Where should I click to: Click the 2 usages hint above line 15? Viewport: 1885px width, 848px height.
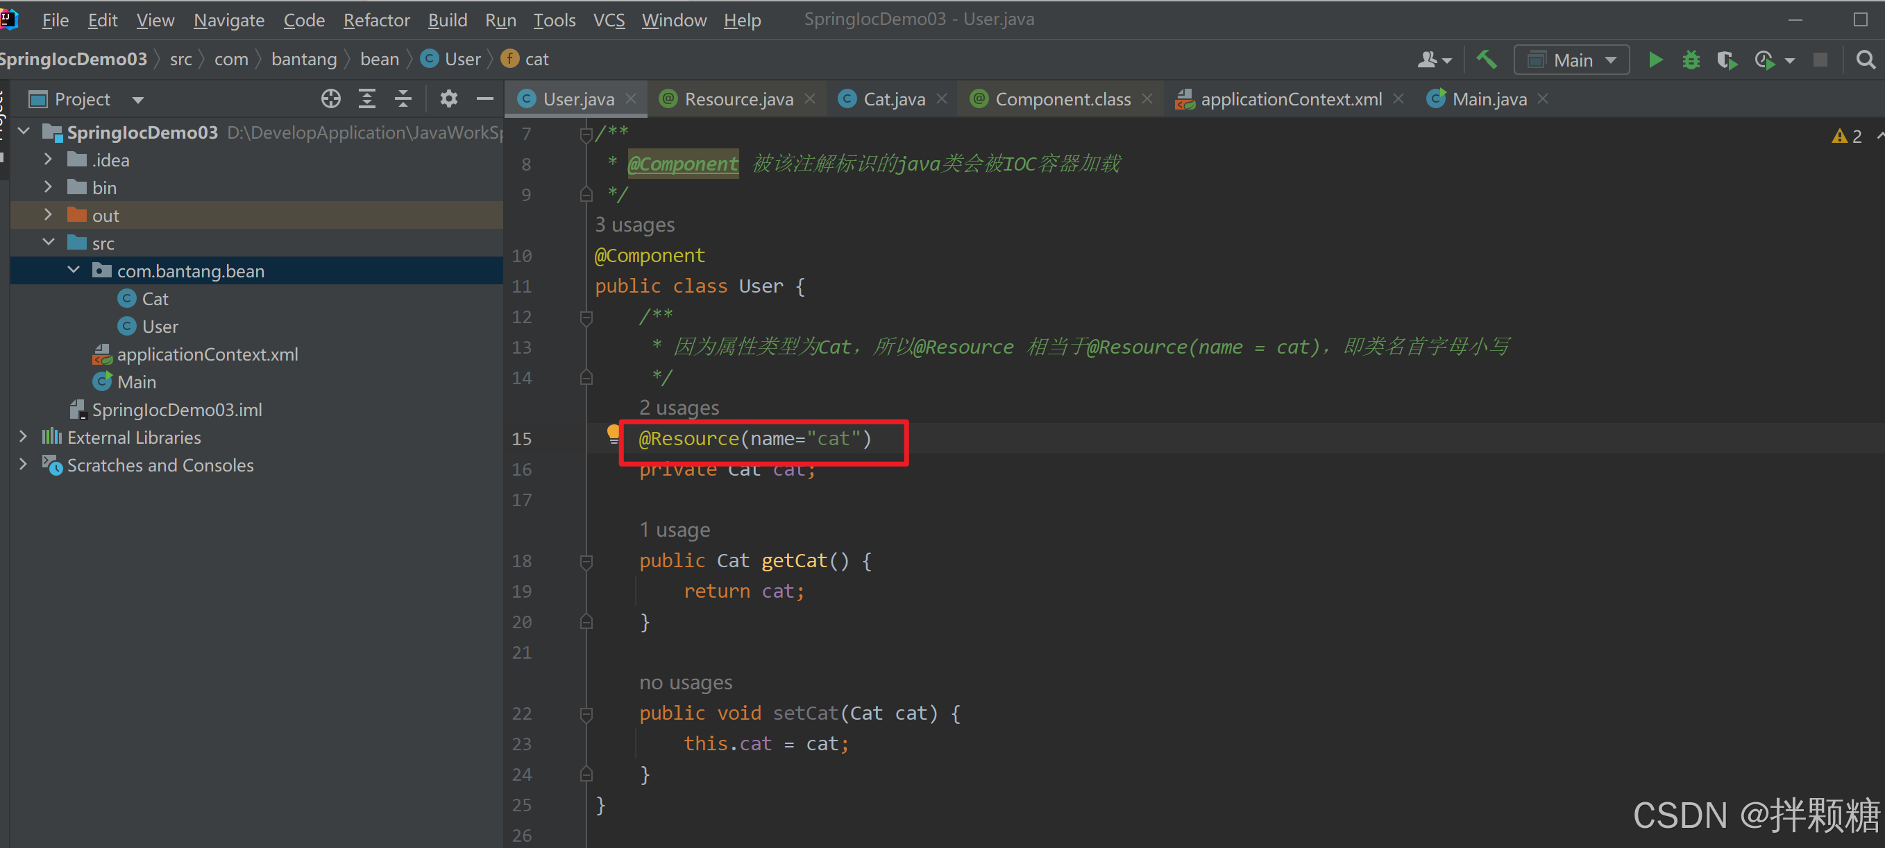(678, 408)
